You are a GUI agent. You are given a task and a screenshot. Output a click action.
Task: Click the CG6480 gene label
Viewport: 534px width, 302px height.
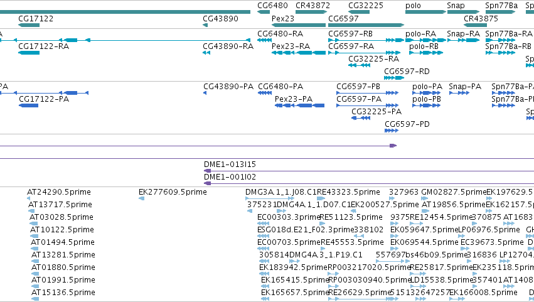point(272,6)
